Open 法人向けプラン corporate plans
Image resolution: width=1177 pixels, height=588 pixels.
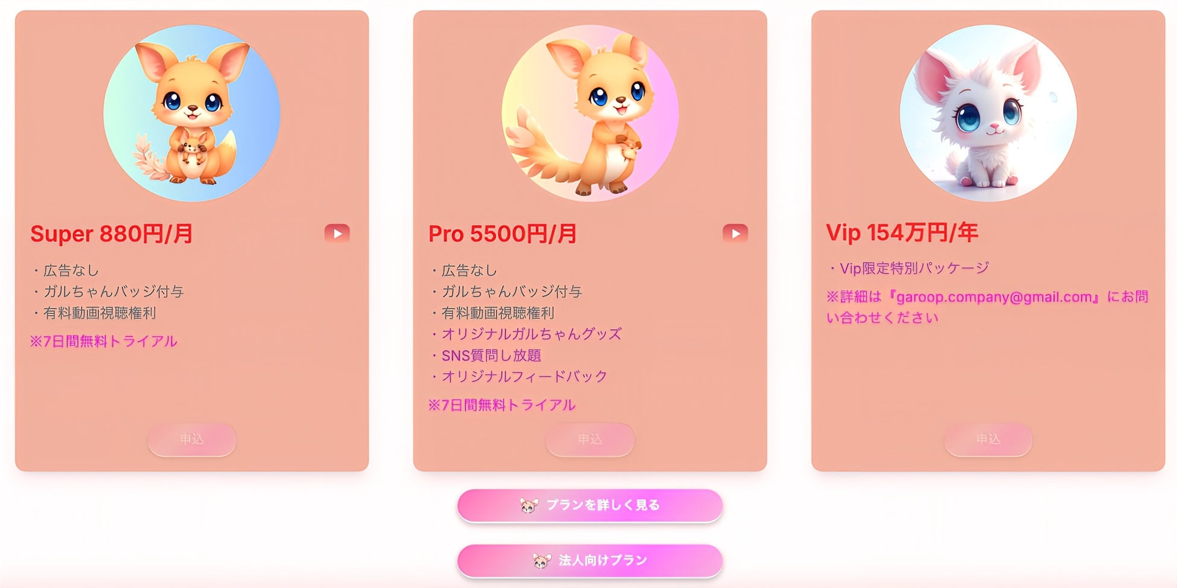coord(590,561)
